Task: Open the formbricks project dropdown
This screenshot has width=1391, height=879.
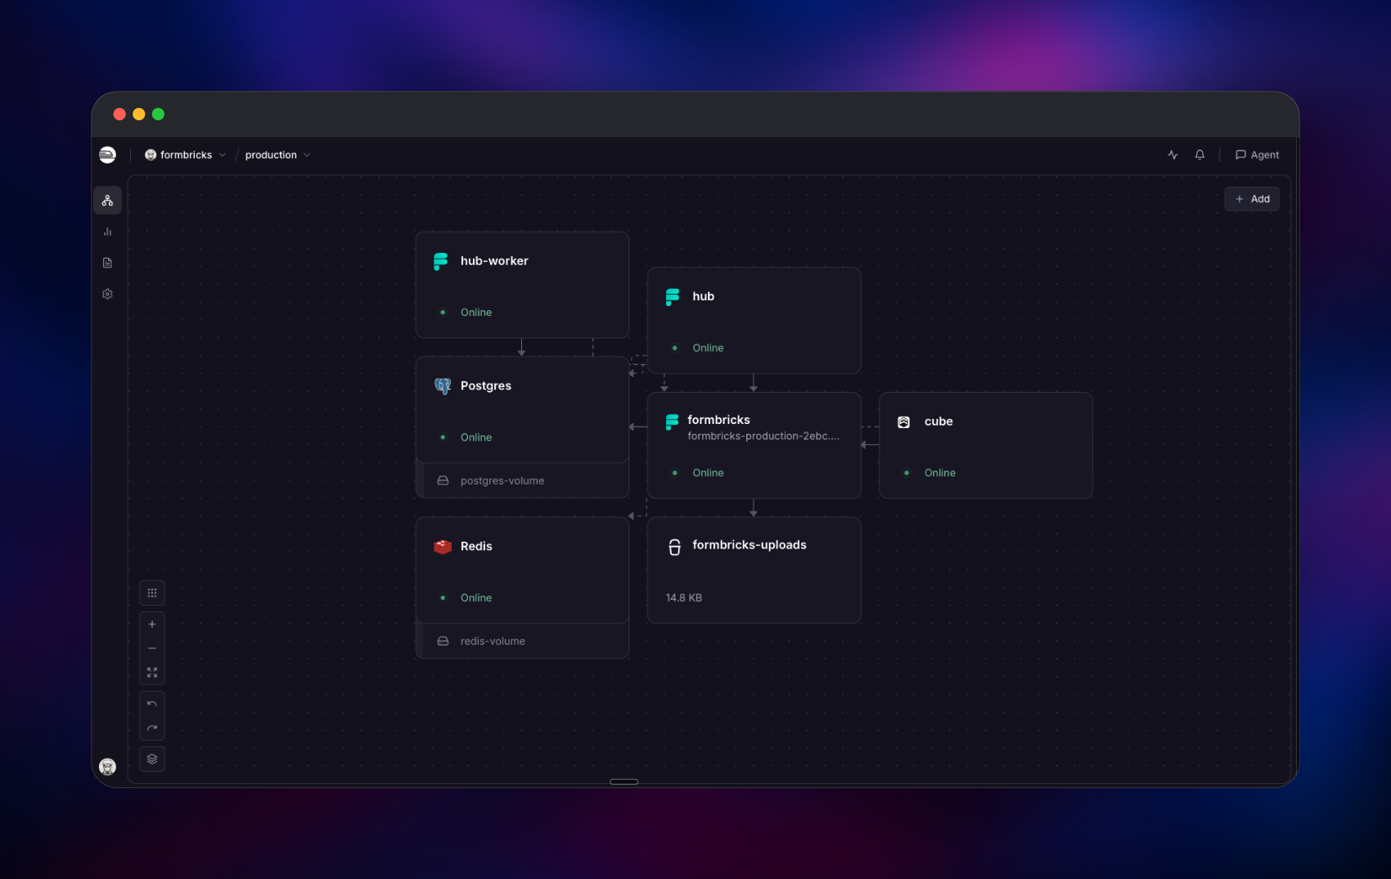Action: (186, 155)
